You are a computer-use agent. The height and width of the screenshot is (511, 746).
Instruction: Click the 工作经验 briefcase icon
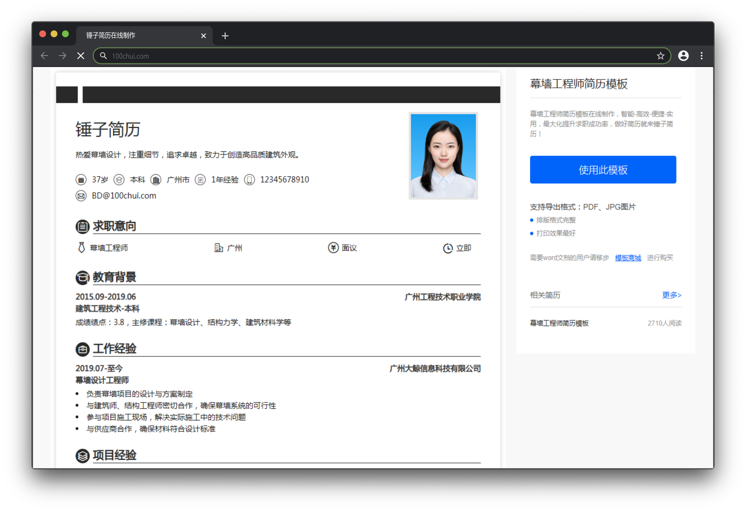pos(82,349)
